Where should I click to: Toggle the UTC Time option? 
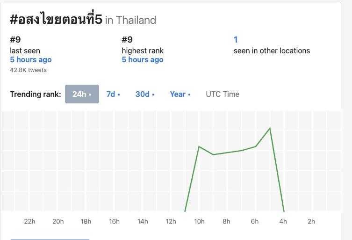[223, 94]
